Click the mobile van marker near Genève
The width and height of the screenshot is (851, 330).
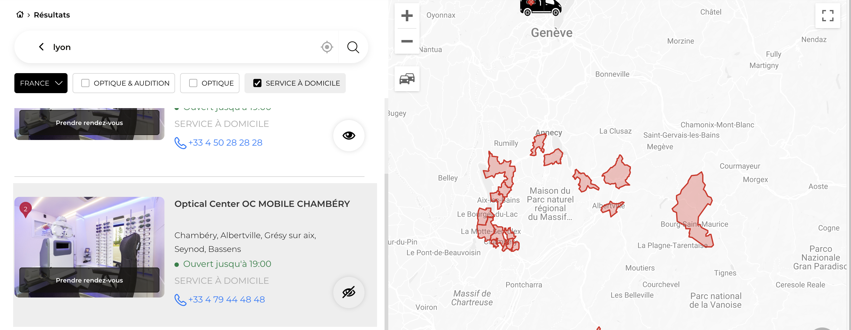(x=540, y=7)
